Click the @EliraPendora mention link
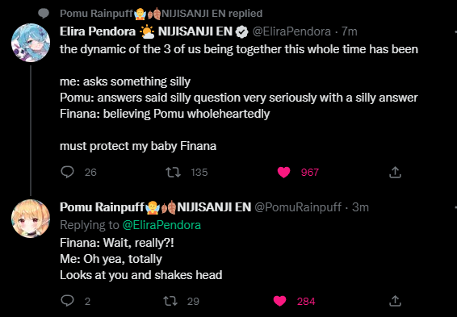Screen dimensions: 457x317 [161, 225]
